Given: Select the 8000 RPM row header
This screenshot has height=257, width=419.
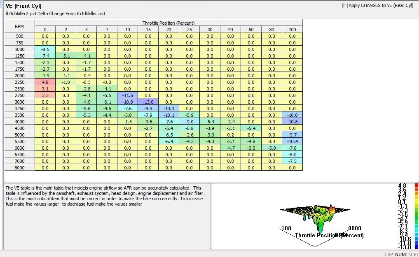Looking at the screenshot, I should pyautogui.click(x=19, y=168).
